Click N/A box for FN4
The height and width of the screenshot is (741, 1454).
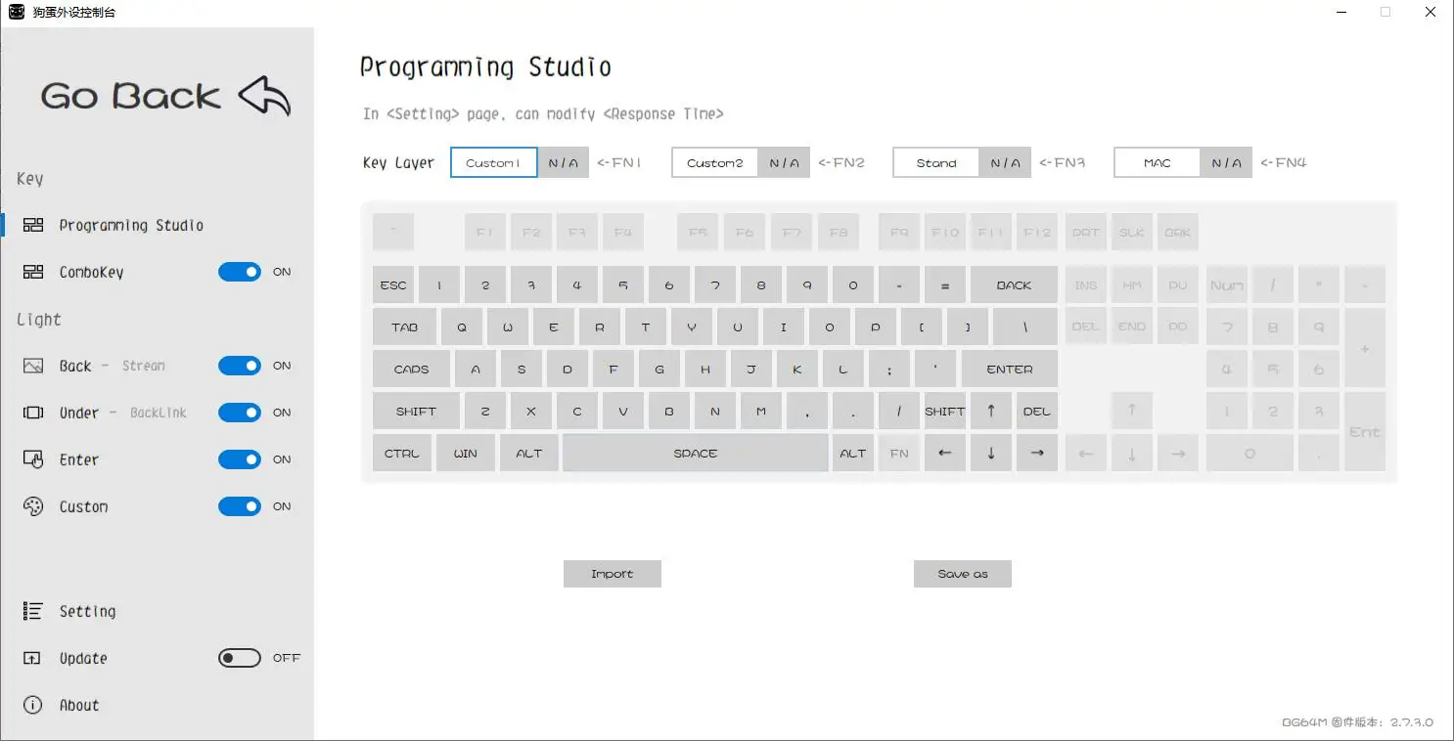(1227, 162)
